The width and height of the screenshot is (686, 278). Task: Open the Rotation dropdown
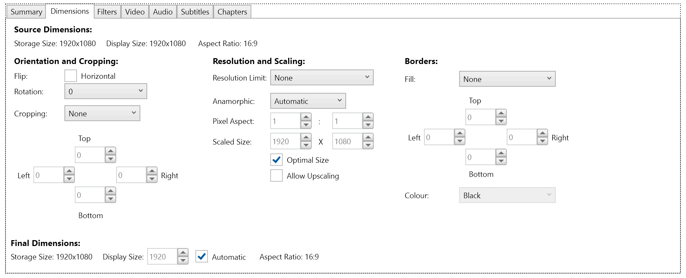click(x=105, y=91)
